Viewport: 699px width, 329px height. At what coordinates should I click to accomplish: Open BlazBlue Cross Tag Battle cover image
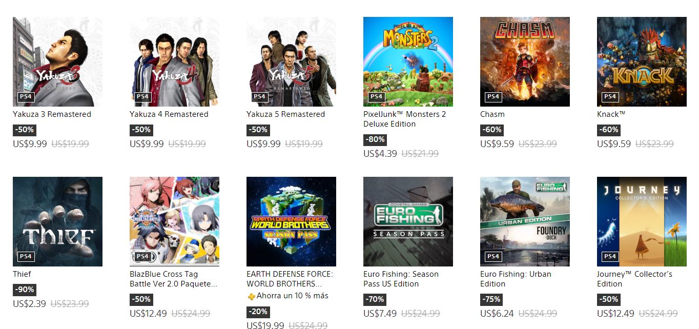[x=174, y=221]
